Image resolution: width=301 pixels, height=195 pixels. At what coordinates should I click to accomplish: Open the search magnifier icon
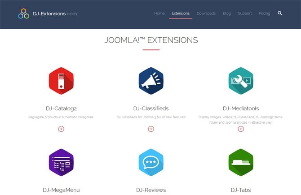tap(280, 13)
